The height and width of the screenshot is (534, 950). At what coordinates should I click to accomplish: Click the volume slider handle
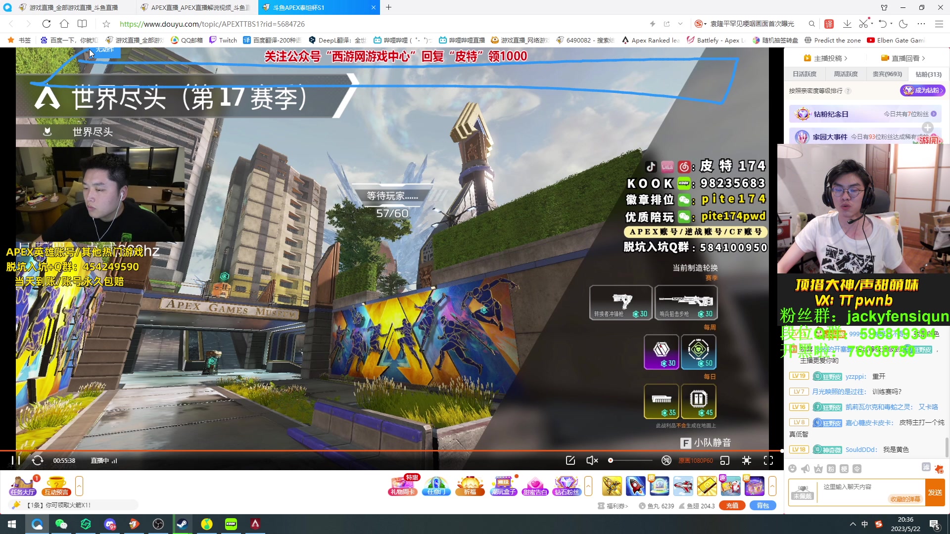[x=611, y=460]
